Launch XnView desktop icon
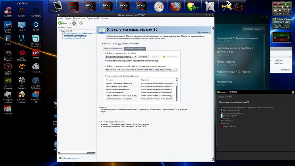Screen dimensions: 295x166 (x=22, y=68)
